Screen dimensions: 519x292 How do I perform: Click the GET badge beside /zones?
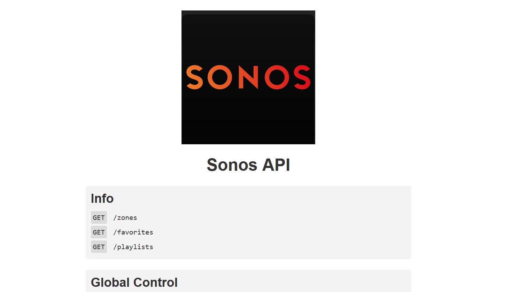[99, 217]
